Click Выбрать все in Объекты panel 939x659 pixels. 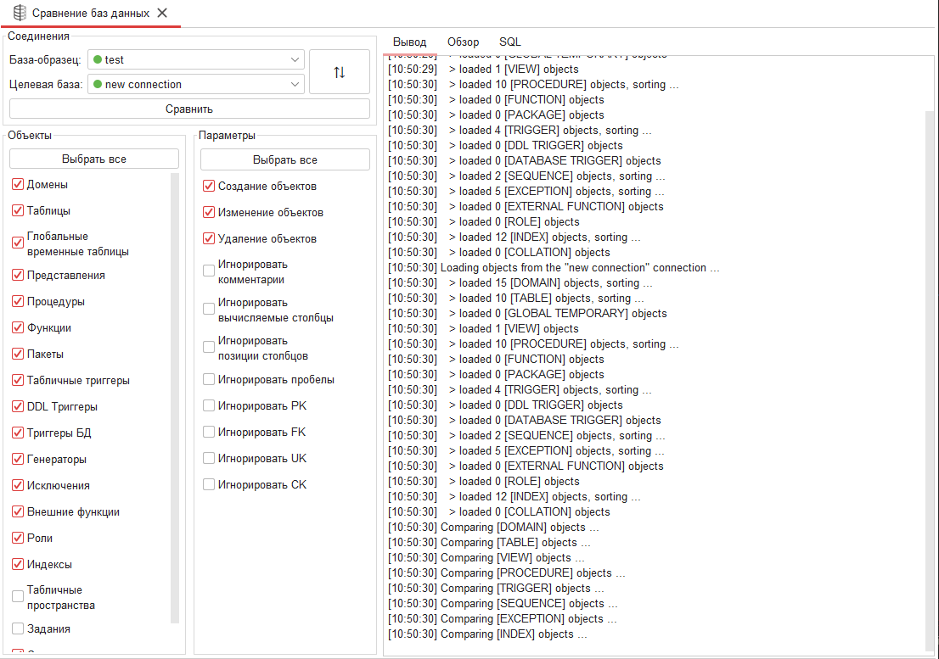[x=94, y=159]
